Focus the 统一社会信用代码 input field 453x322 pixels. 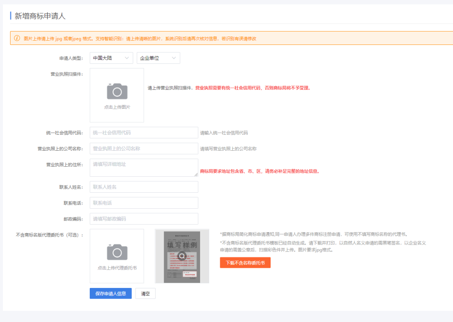click(x=144, y=133)
